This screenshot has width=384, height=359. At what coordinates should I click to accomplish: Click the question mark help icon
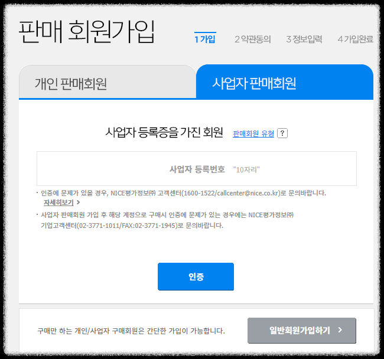[282, 133]
